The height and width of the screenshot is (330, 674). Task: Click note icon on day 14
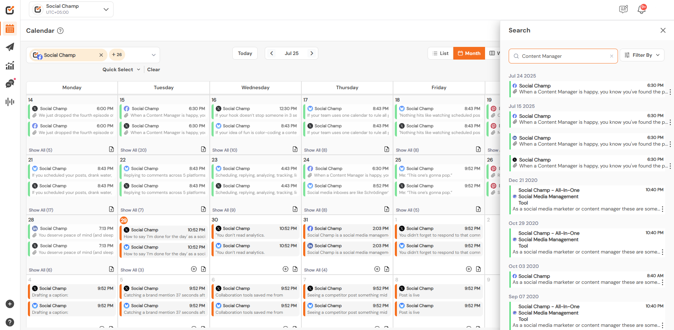coord(111,149)
